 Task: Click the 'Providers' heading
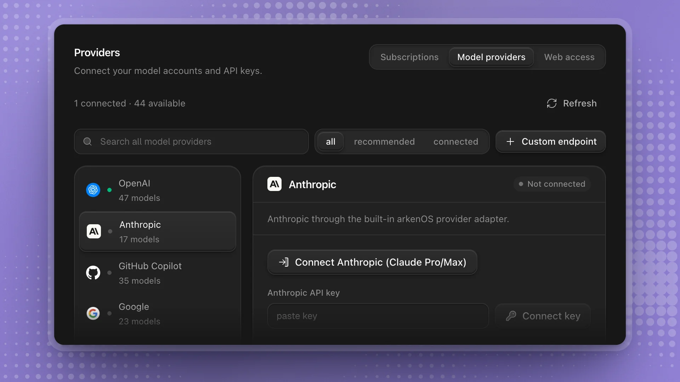click(97, 53)
